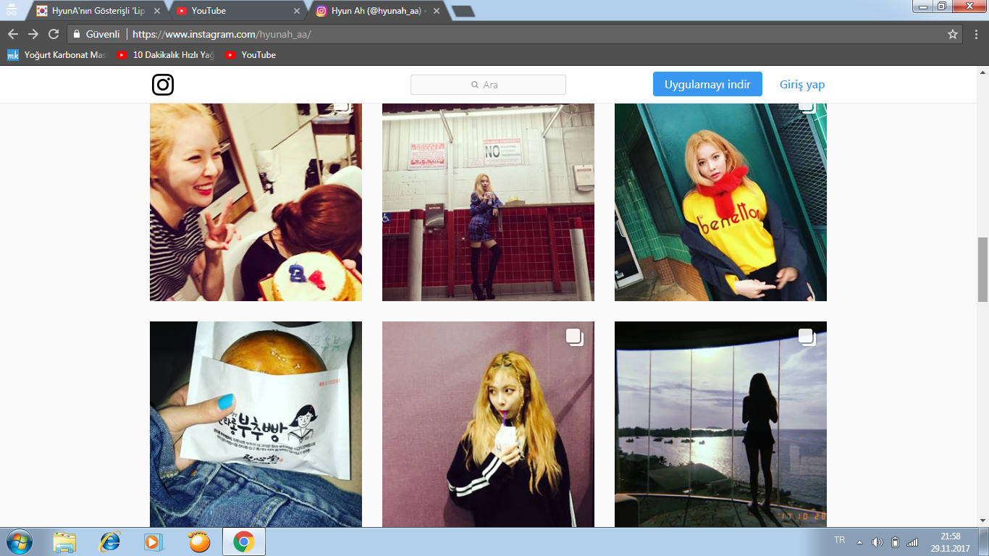The width and height of the screenshot is (989, 556).
Task: Click the Instagram camera logo
Action: coord(163,85)
